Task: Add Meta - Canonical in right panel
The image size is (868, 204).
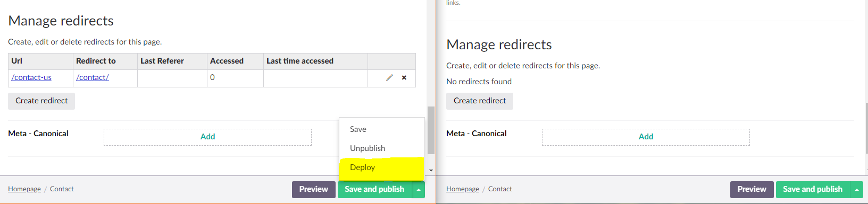Action: tap(646, 137)
